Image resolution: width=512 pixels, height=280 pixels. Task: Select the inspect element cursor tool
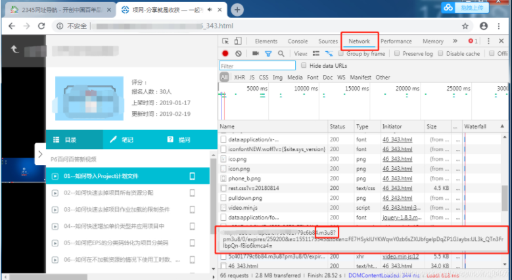(225, 41)
